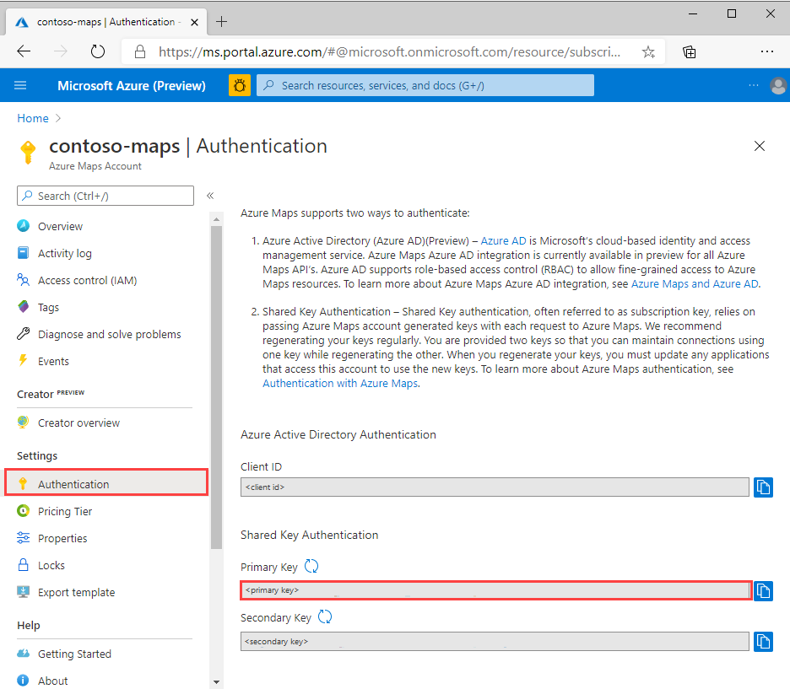Open the header ellipsis more options

753,85
